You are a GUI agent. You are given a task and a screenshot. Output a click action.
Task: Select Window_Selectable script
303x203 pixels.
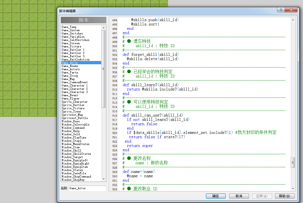[x=81, y=125]
